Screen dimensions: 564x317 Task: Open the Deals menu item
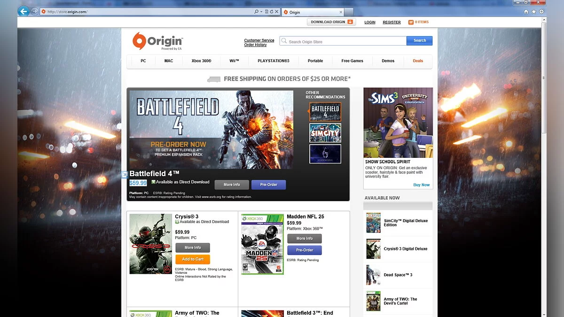418,61
